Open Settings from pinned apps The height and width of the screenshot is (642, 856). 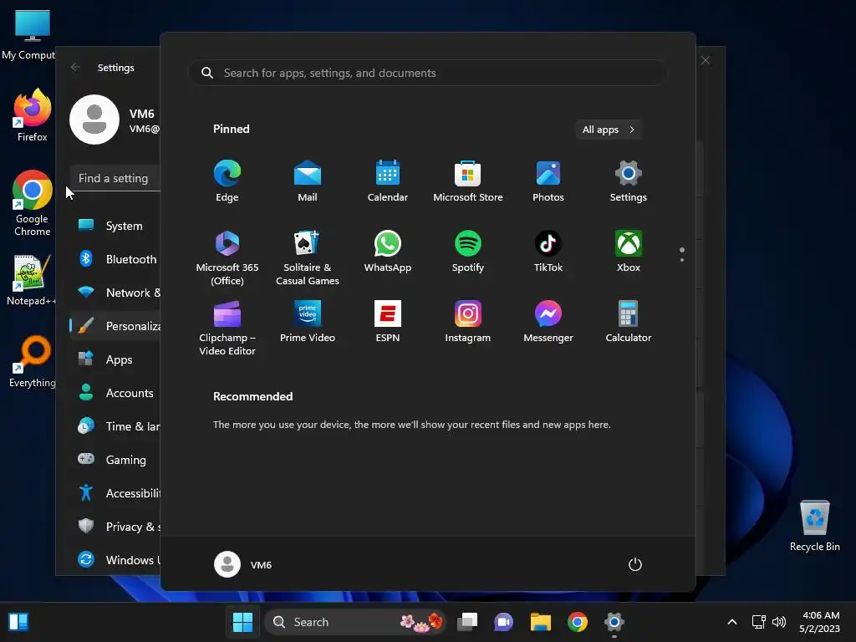[x=629, y=181]
